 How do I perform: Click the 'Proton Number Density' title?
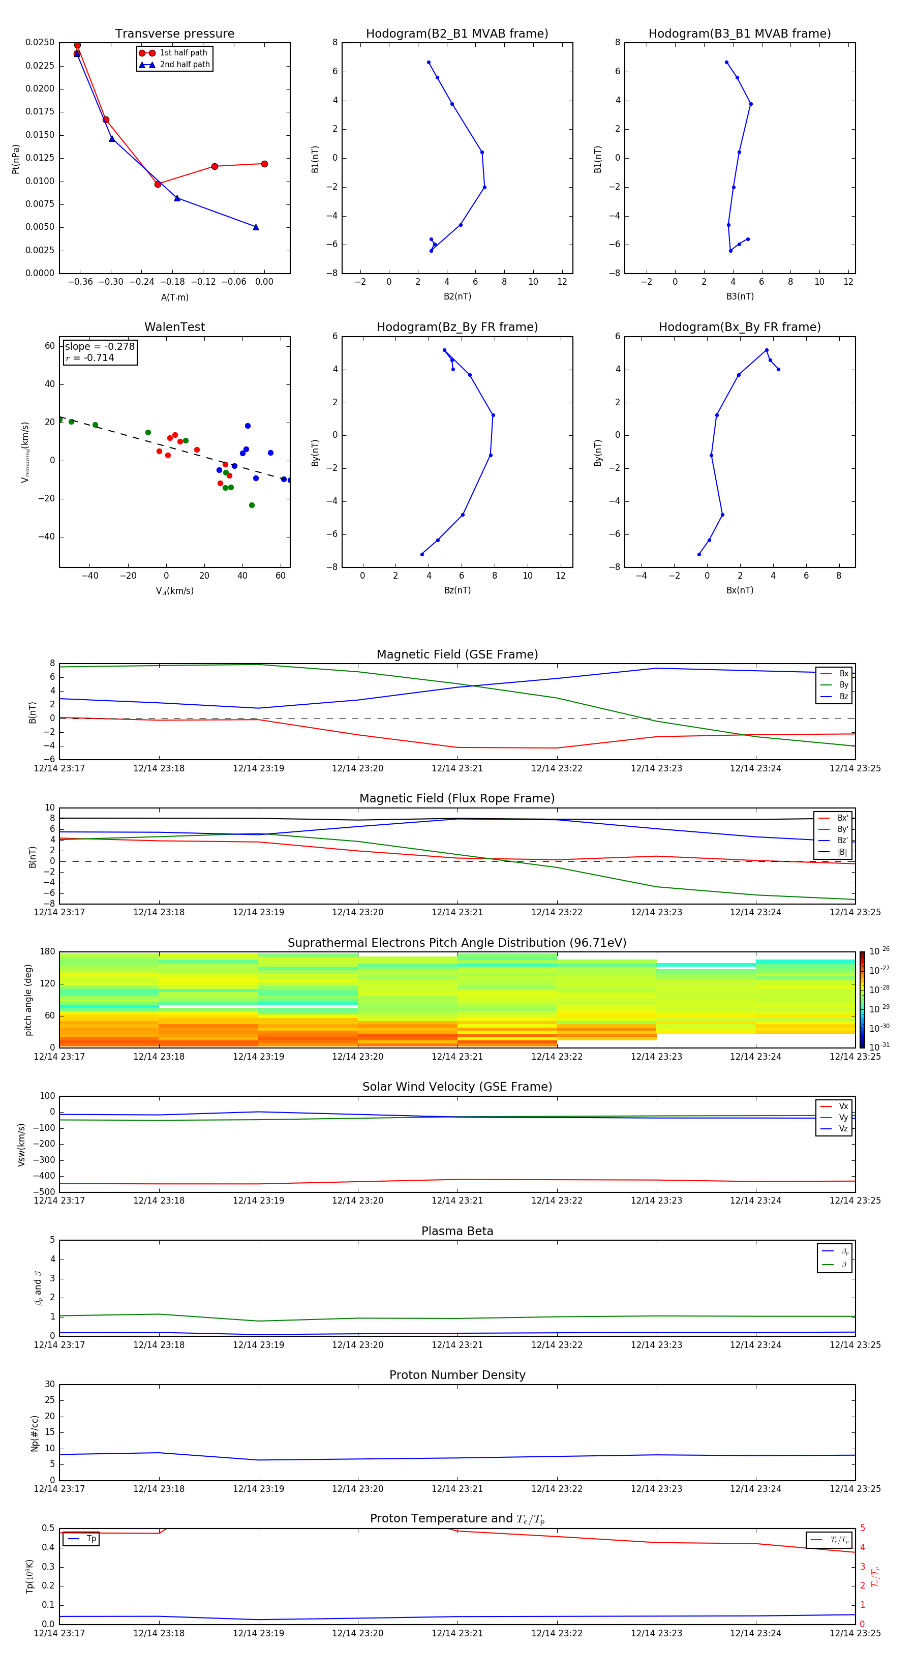pyautogui.click(x=457, y=1375)
